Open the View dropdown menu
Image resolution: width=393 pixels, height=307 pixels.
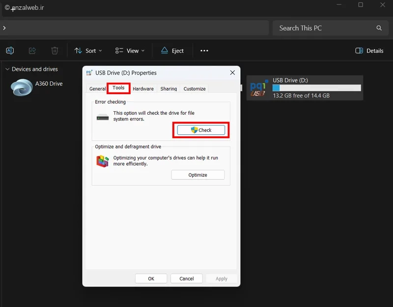[x=130, y=51]
